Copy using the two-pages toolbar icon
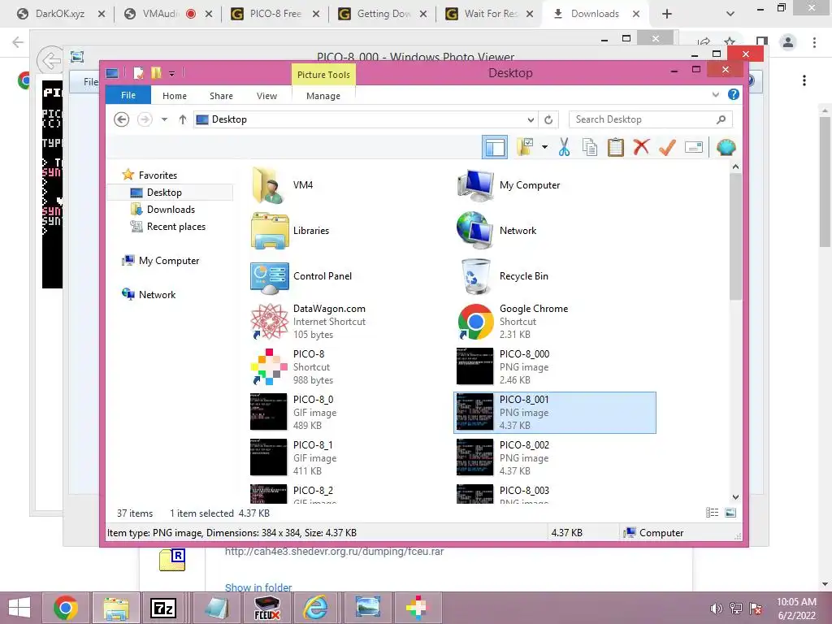832x624 pixels. click(x=590, y=147)
